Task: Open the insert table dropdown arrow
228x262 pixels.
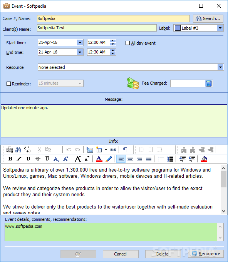Action: pyautogui.click(x=106, y=150)
